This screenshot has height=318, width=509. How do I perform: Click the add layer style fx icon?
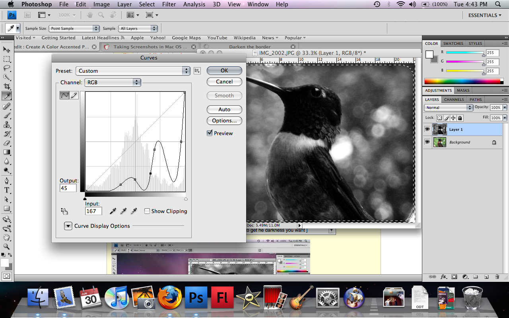click(x=443, y=277)
